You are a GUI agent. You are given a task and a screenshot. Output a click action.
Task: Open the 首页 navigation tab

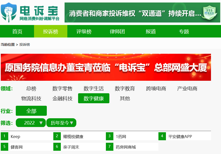tap(17, 31)
